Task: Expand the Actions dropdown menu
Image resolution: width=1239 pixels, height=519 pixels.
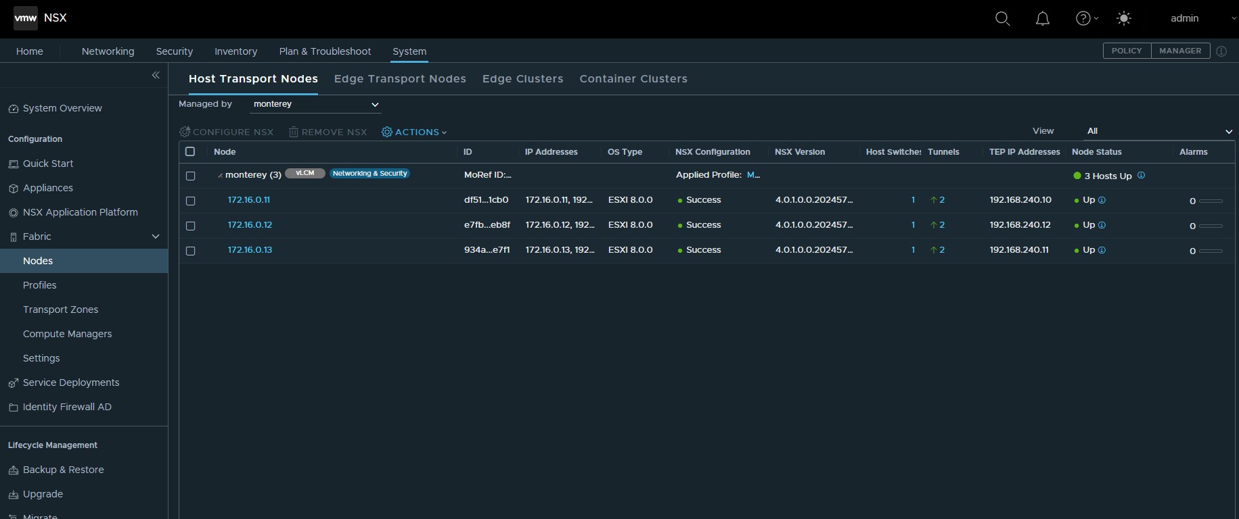Action: click(414, 132)
